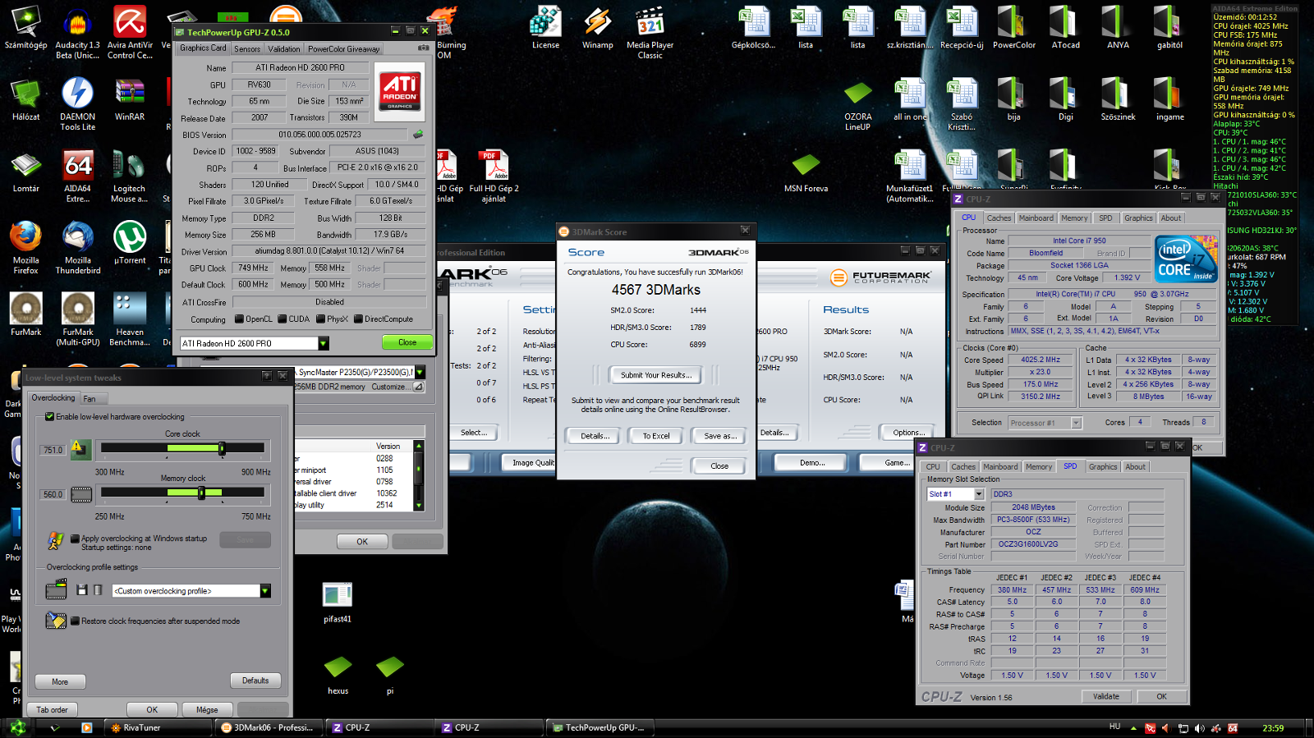
Task: Check Restore clock frequencies after suspended mode
Action: click(75, 621)
